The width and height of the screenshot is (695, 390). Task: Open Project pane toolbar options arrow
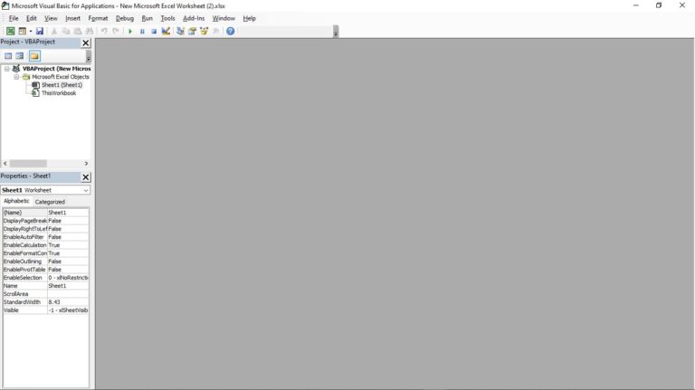(x=88, y=57)
